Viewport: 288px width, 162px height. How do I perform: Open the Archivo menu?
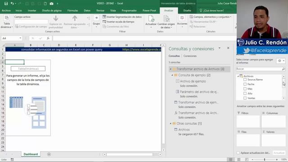[x=6, y=11]
